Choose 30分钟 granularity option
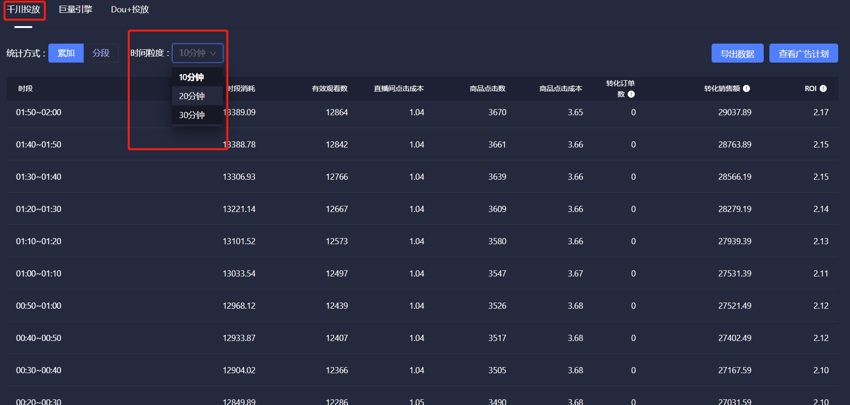The image size is (850, 405). pyautogui.click(x=192, y=115)
